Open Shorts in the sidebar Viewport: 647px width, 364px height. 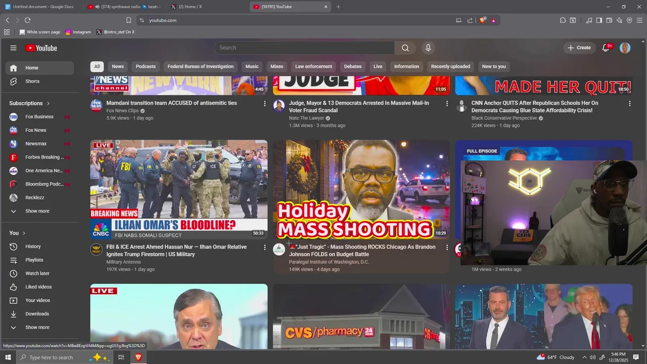[39, 81]
